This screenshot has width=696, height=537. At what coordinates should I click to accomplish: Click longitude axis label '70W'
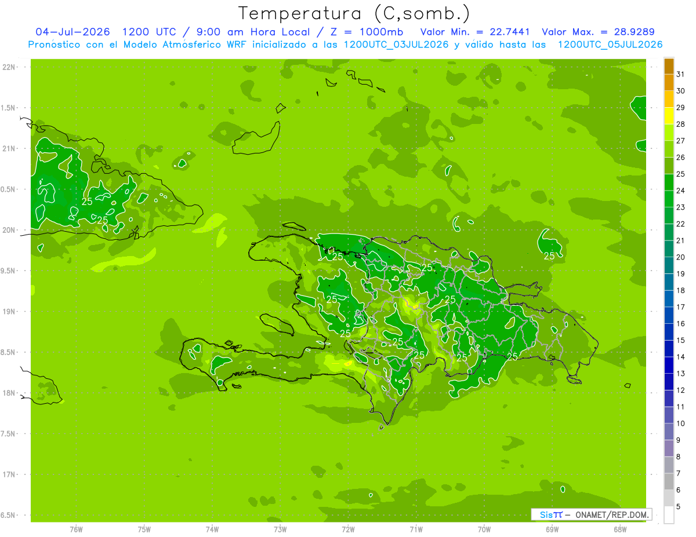pyautogui.click(x=484, y=529)
